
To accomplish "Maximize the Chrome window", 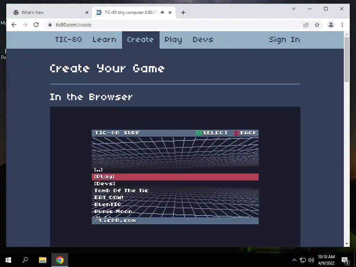I will click(x=325, y=9).
